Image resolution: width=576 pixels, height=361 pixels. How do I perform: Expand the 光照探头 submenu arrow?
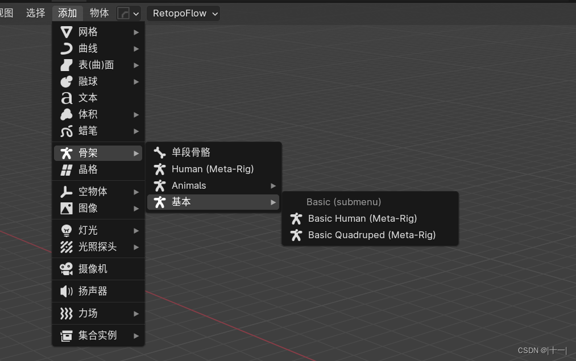pyautogui.click(x=136, y=247)
